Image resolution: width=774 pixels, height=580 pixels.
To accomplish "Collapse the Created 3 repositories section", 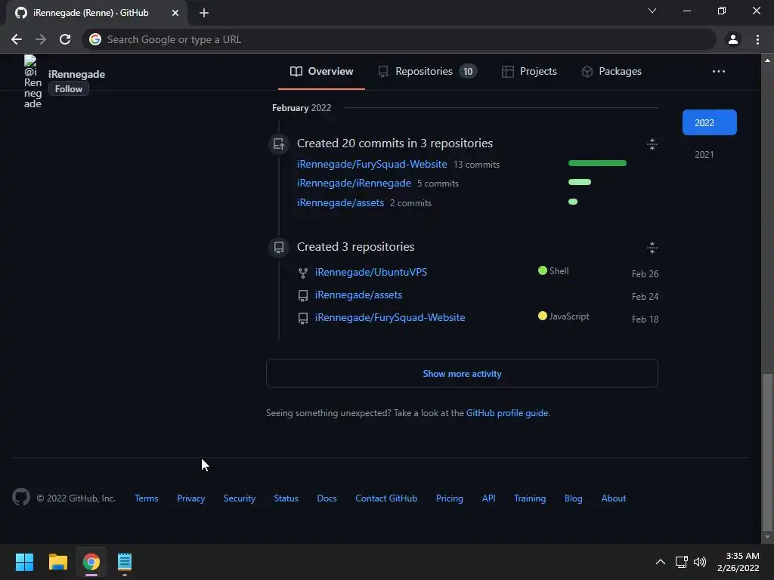I will [652, 248].
